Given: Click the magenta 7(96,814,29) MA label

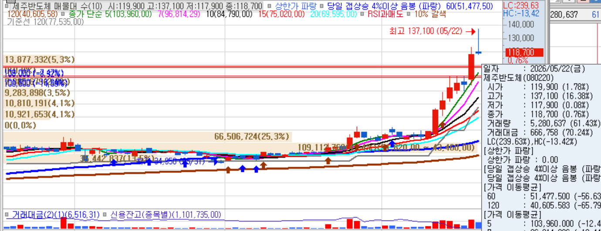Looking at the screenshot, I should (179, 14).
